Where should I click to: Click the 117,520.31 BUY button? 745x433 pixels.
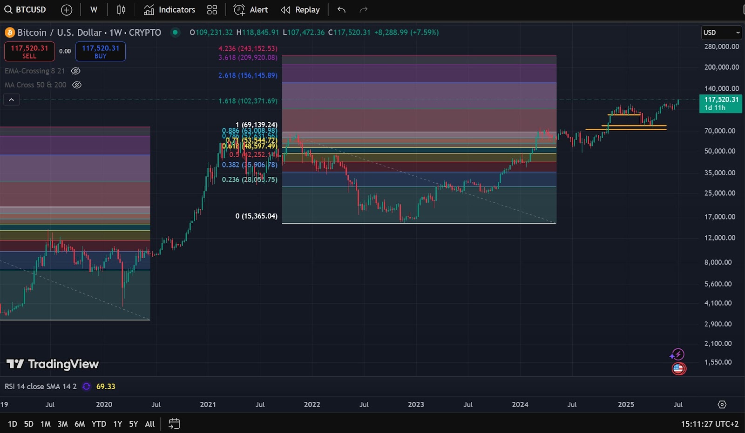click(101, 51)
